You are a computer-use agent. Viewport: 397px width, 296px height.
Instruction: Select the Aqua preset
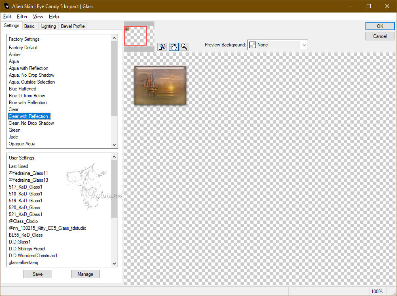14,61
